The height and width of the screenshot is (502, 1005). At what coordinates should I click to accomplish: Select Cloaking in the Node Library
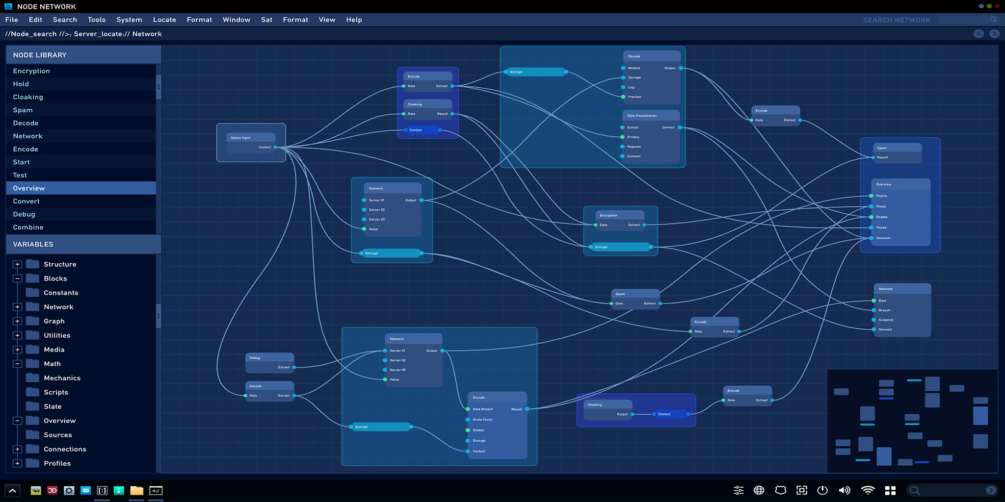(x=81, y=97)
